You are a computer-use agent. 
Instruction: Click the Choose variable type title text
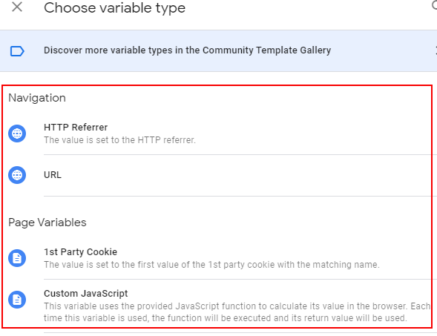[114, 8]
